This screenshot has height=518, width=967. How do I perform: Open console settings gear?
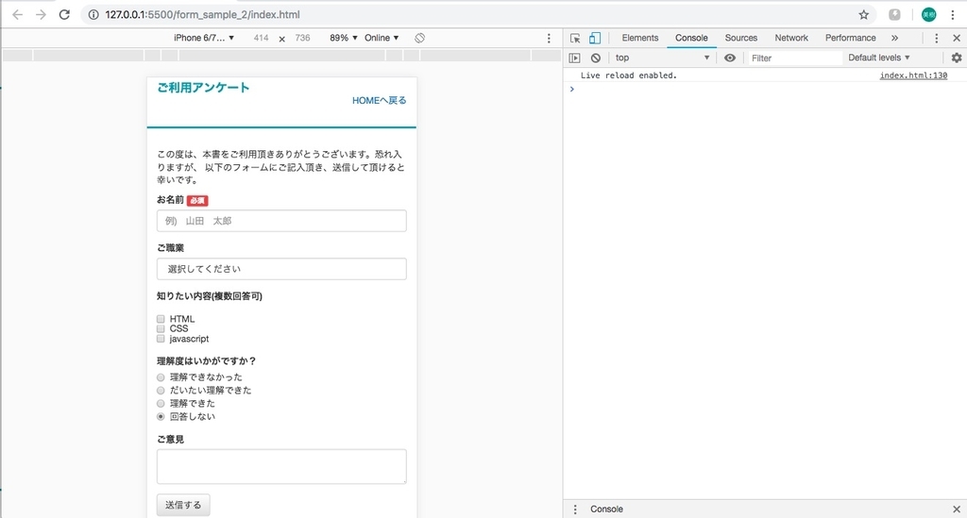[957, 58]
